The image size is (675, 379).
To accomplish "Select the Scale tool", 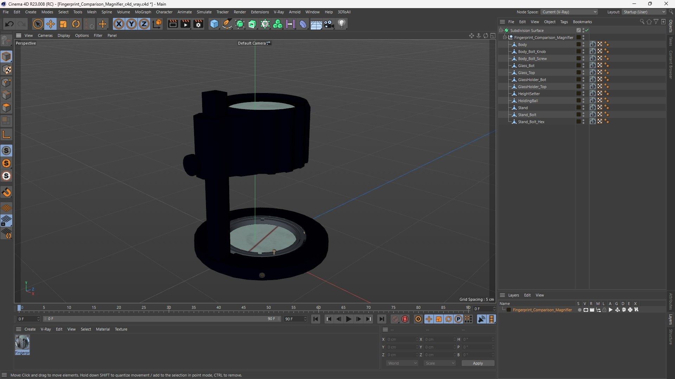I will pos(63,24).
